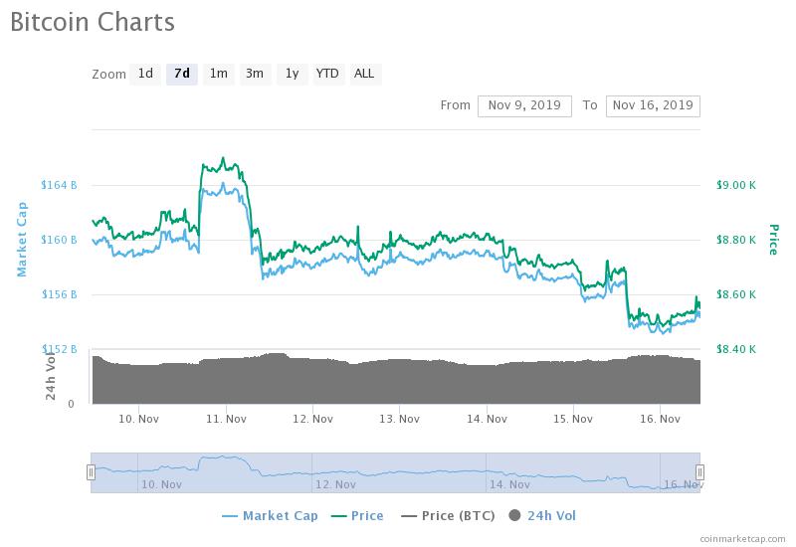Click the $160 B market cap axis label

point(59,240)
